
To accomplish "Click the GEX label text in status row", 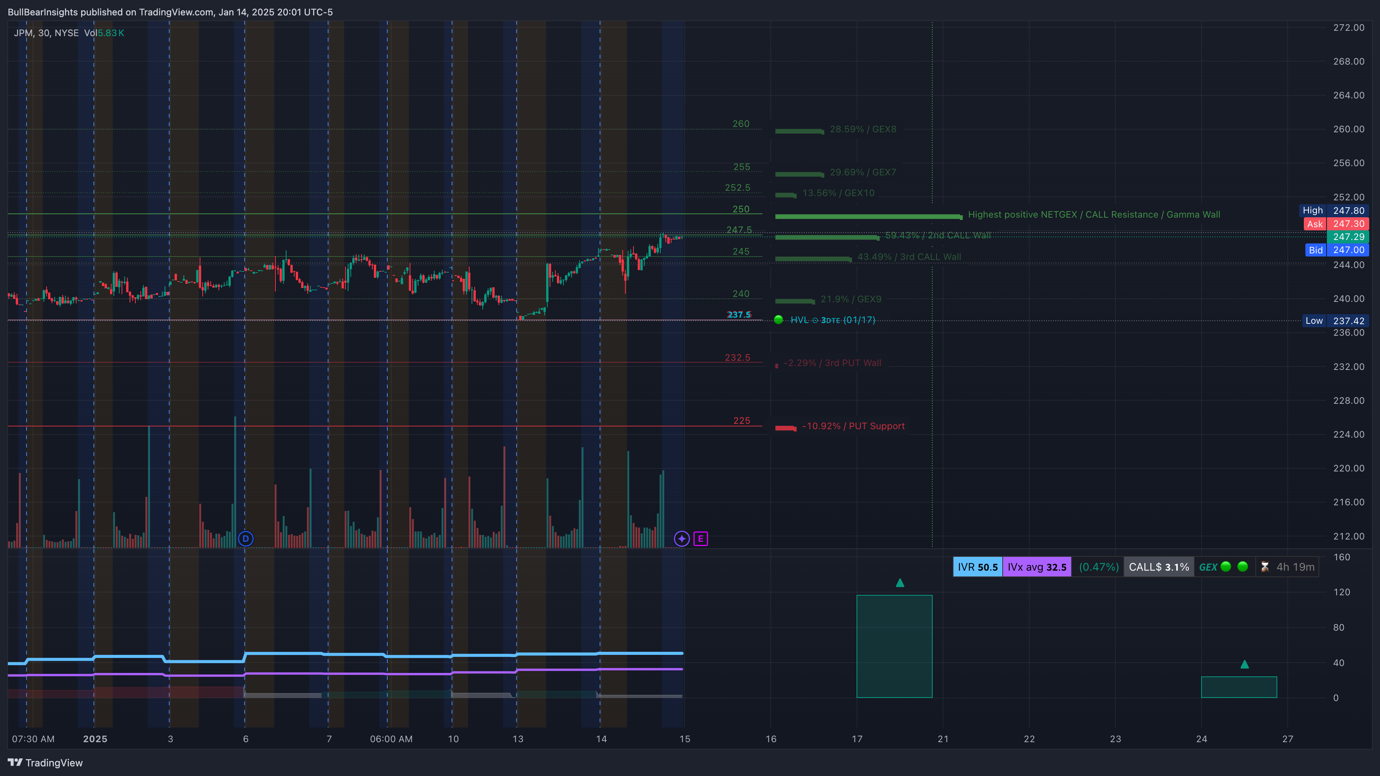I will 1208,567.
